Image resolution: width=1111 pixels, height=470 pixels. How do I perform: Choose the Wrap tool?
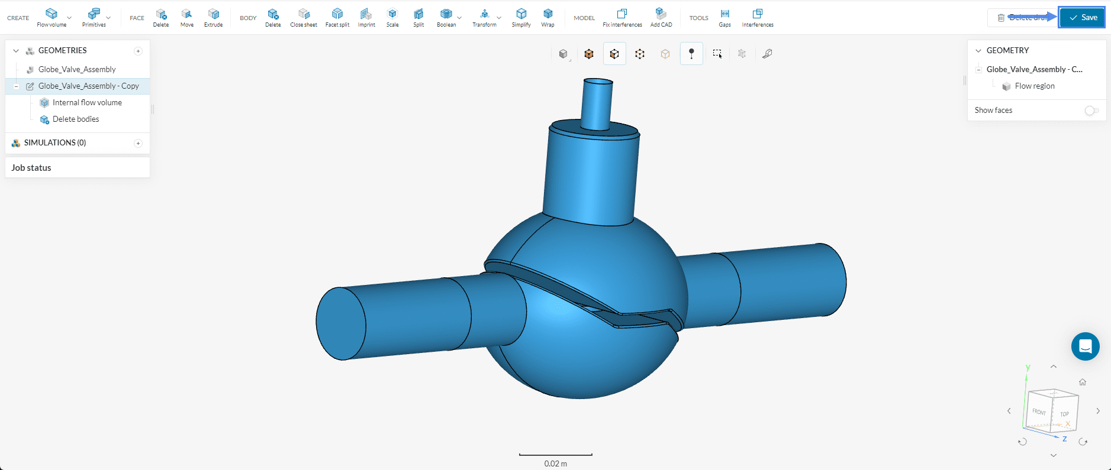(548, 17)
